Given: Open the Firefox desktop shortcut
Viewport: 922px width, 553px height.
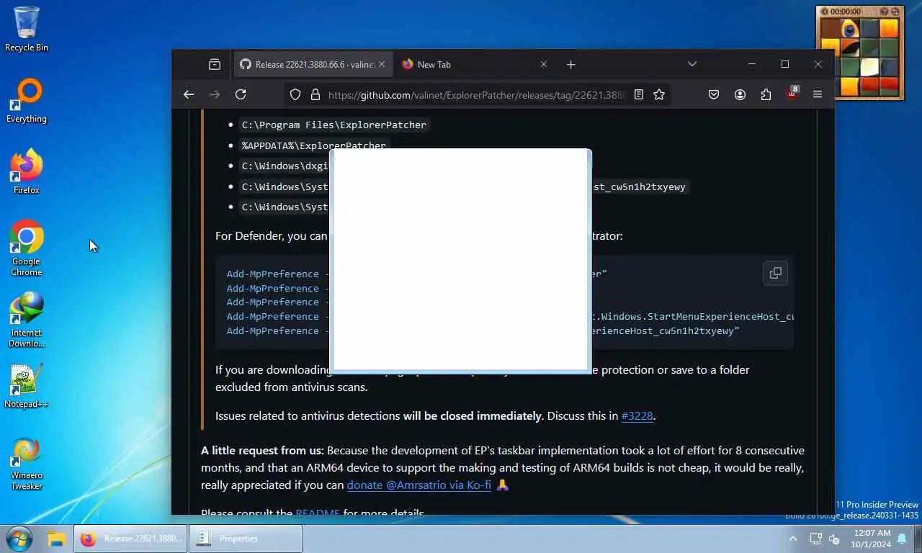Looking at the screenshot, I should [27, 171].
